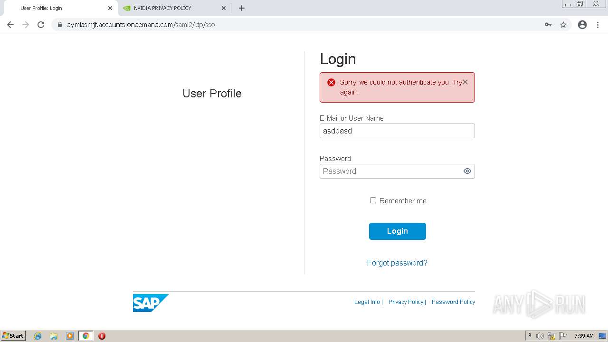The height and width of the screenshot is (342, 608).
Task: Launch Internet Explorer from taskbar
Action: coord(38,336)
